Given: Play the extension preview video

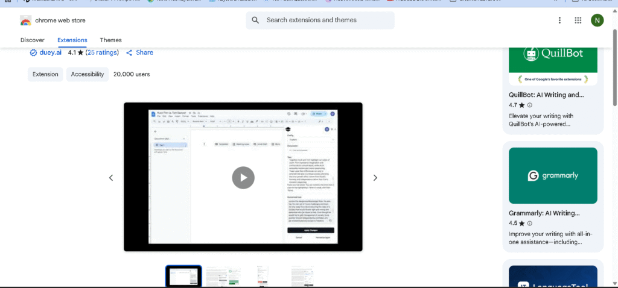Looking at the screenshot, I should pos(243,178).
